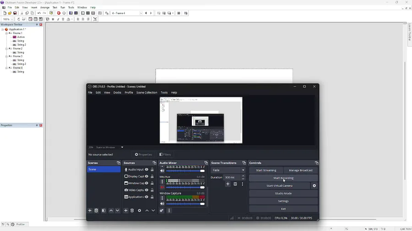Open OBS Docks menu
The height and width of the screenshot is (231, 412).
pos(117,93)
